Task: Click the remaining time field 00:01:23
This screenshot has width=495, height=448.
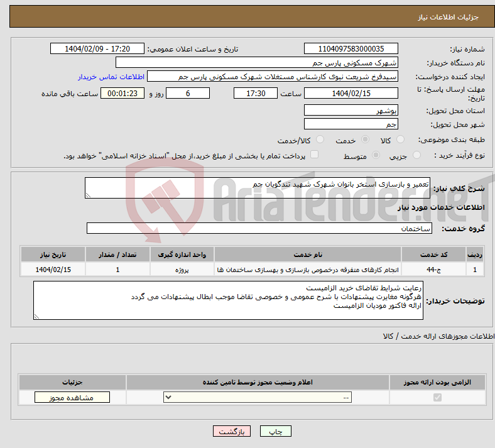Action: pos(122,93)
